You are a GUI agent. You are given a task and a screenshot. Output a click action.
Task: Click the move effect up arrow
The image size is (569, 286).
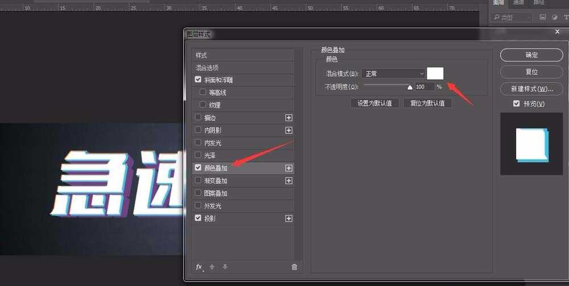click(x=212, y=267)
